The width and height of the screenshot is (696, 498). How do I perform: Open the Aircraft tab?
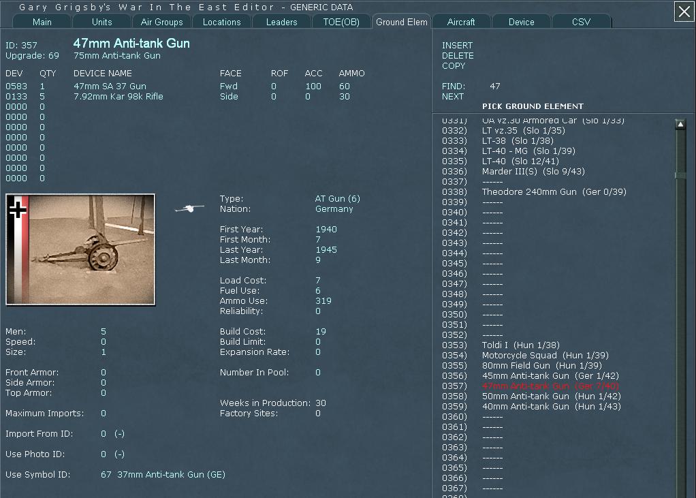point(461,22)
